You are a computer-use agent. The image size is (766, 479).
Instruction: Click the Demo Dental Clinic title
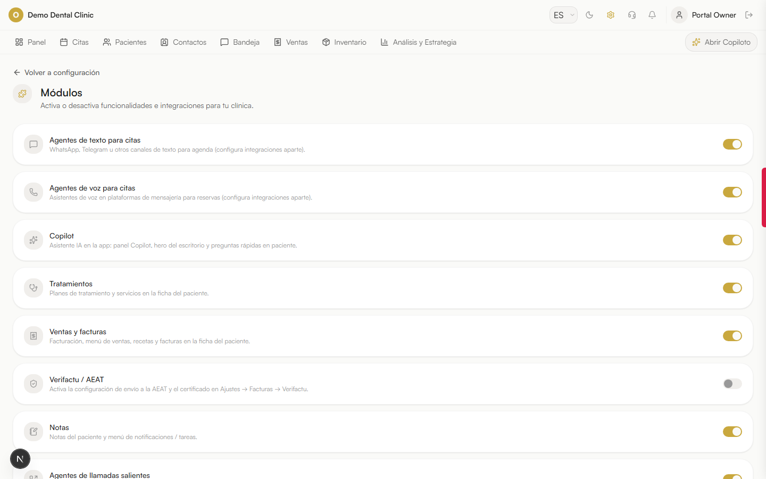point(61,15)
